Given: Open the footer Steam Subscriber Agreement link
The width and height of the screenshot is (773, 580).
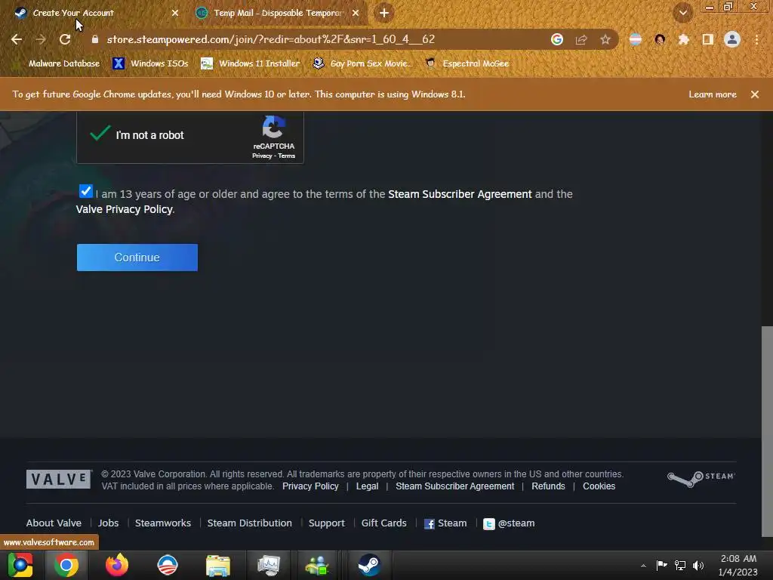Looking at the screenshot, I should click(455, 486).
